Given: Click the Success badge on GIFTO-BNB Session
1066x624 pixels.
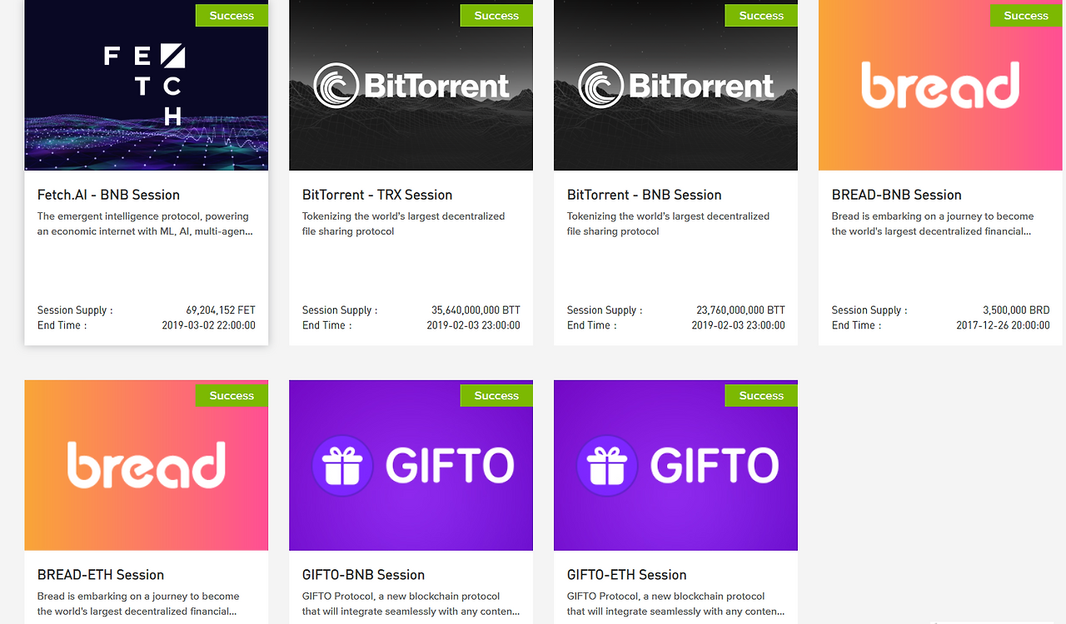Looking at the screenshot, I should [x=496, y=395].
